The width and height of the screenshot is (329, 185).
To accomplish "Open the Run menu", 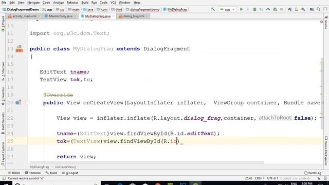I will (94, 3).
